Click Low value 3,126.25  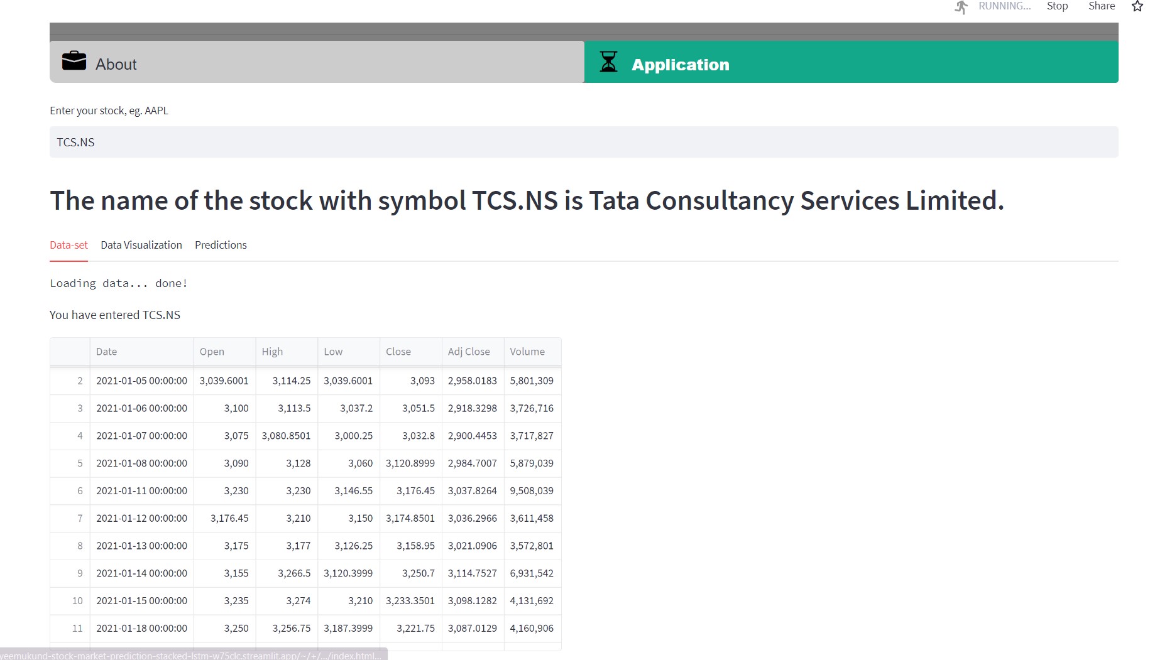(349, 546)
